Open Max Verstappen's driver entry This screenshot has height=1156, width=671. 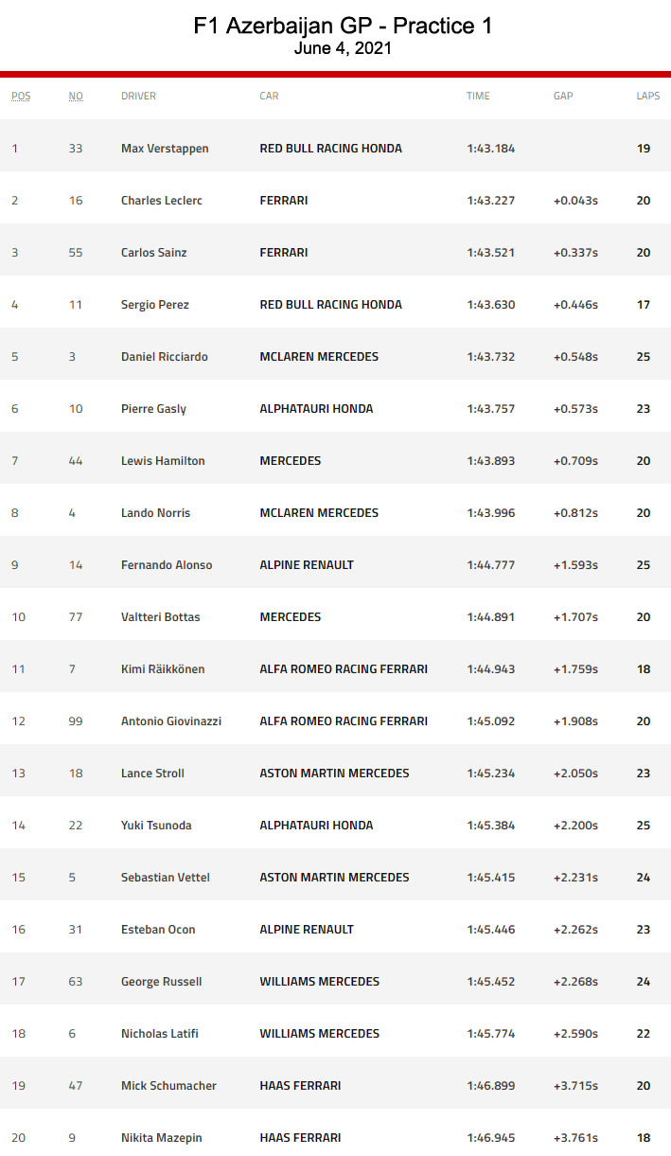165,149
